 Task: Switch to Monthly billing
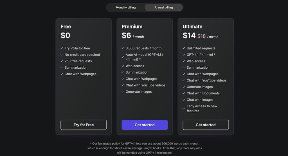(126, 8)
